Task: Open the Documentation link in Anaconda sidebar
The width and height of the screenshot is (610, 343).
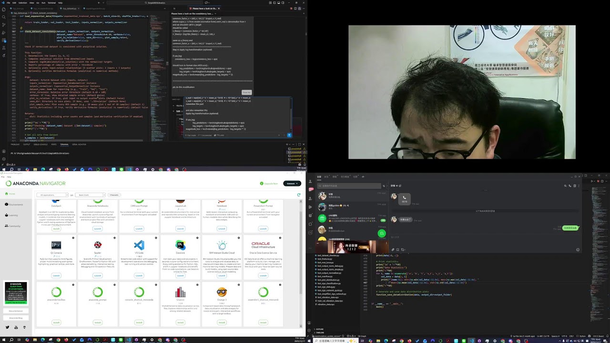Action: pyautogui.click(x=16, y=311)
